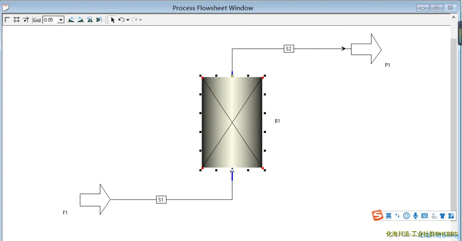Image resolution: width=462 pixels, height=241 pixels.
Task: Toggle the snap-to-grid corner icon
Action: (x=7, y=20)
